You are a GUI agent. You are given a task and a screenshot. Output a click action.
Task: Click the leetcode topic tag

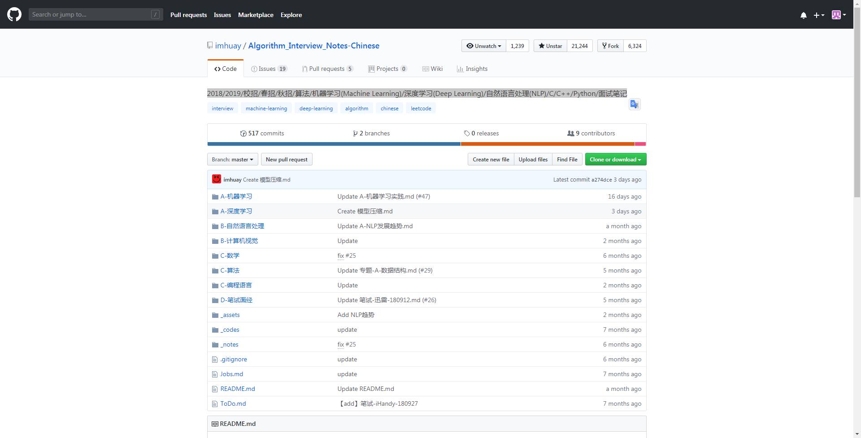(x=421, y=108)
